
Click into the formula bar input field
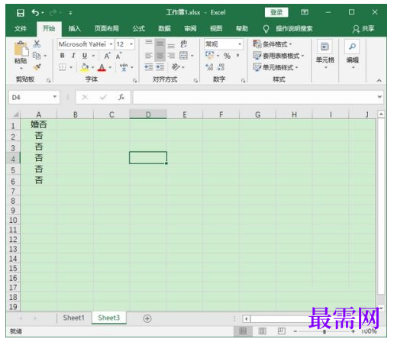coord(254,97)
